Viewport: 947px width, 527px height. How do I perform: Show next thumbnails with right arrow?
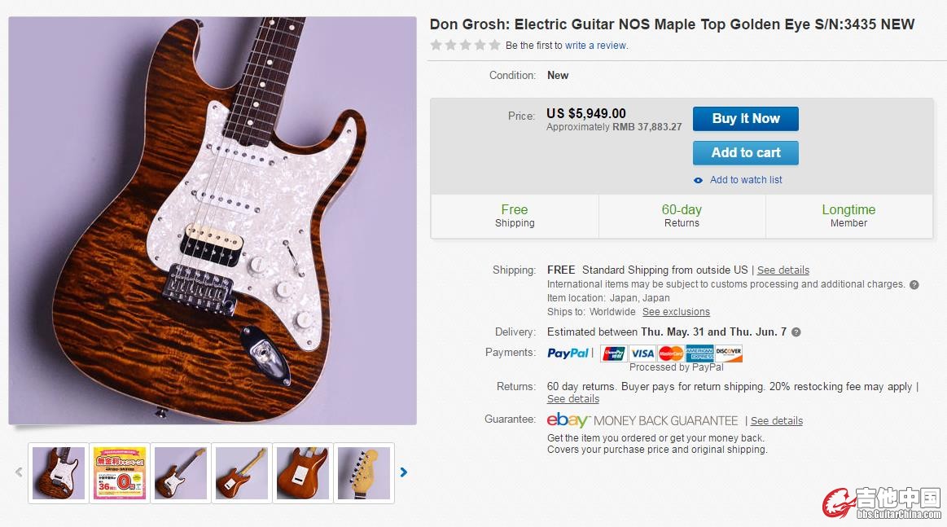pos(403,472)
